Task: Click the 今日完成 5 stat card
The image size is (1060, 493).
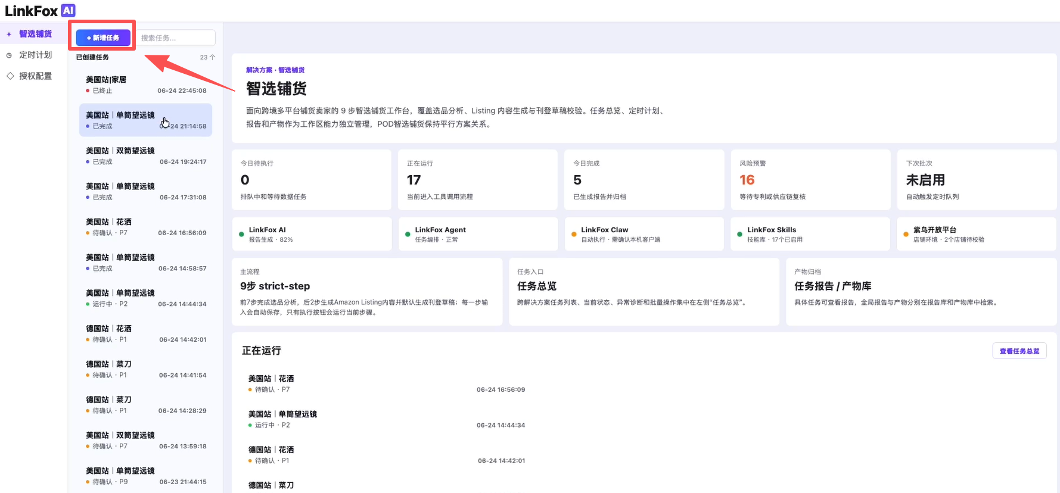Action: pyautogui.click(x=644, y=180)
